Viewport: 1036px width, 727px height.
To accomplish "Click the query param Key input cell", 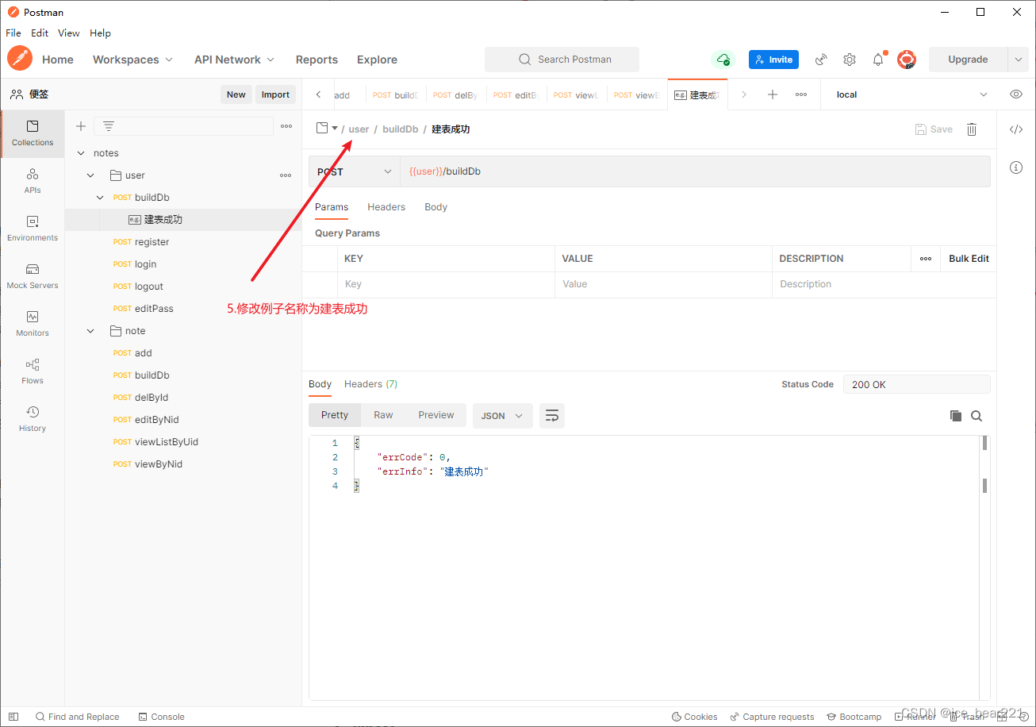I will [446, 284].
